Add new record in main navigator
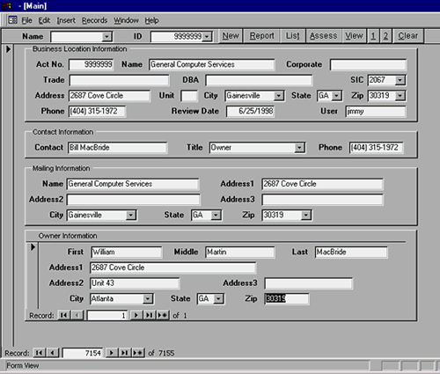This screenshot has width=440, height=374. (138, 352)
